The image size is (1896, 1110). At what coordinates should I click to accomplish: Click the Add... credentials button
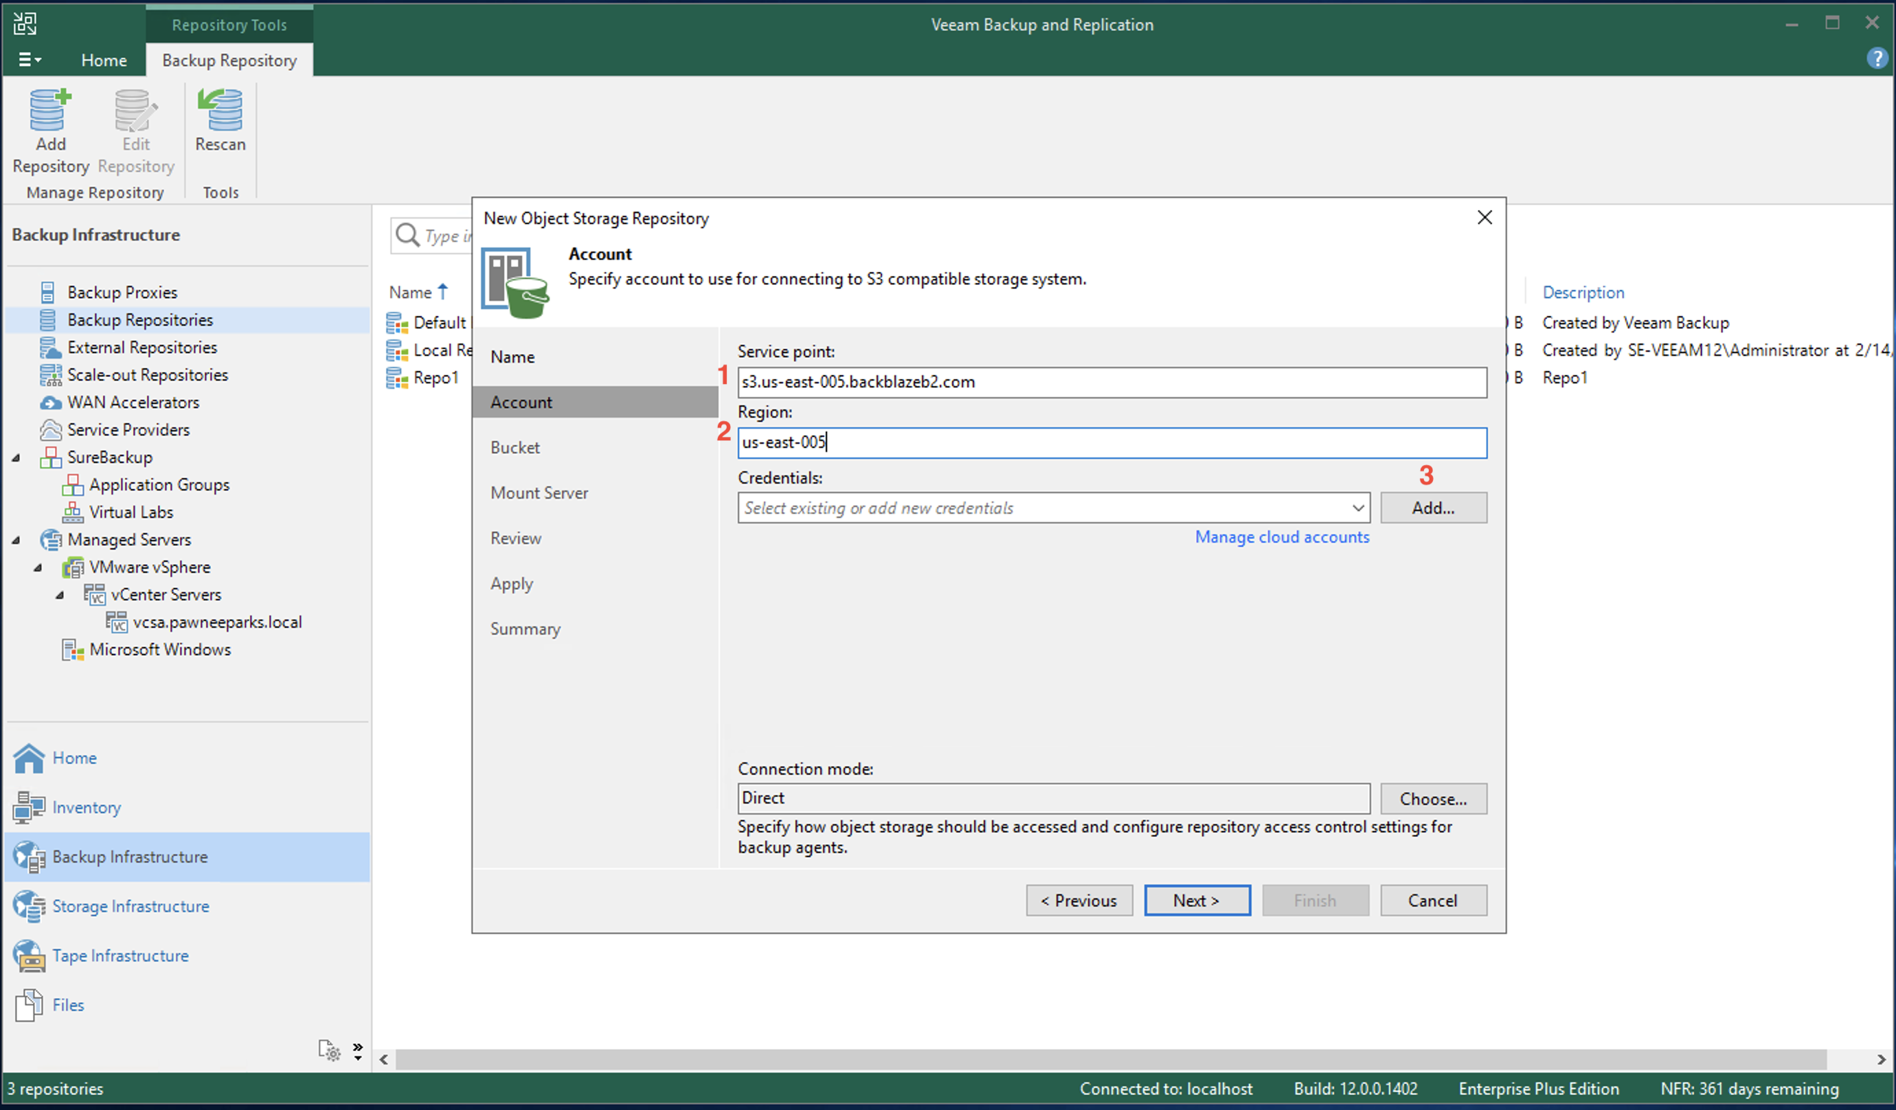[x=1432, y=508]
